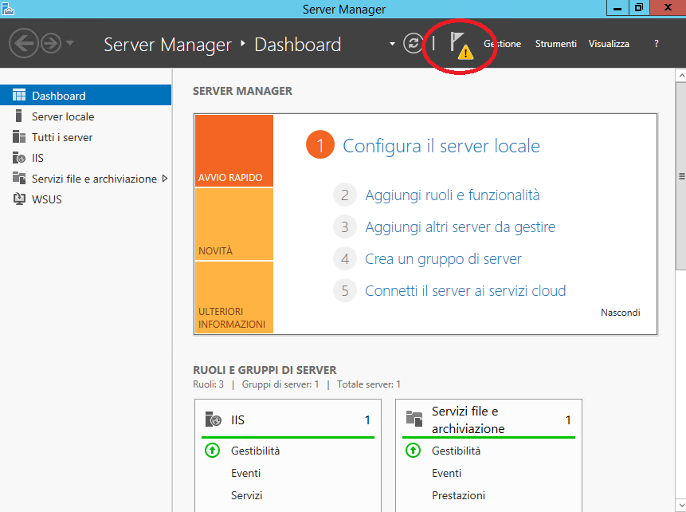Open the notifications flag with warning

461,45
